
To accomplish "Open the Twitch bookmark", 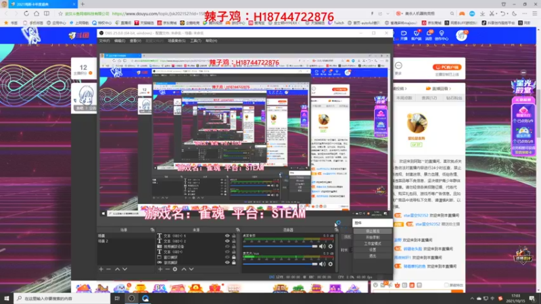I will pos(336,23).
